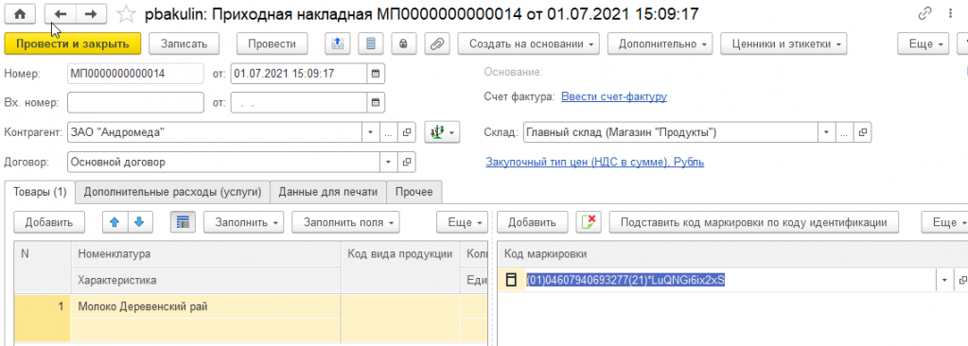Screen dimensions: 968x346
Task: Open Ценники и этикетки dropdown
Action: tap(783, 43)
